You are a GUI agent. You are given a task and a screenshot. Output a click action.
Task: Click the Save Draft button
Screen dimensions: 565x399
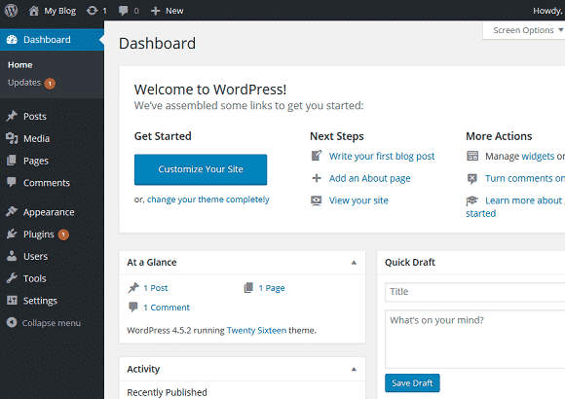click(412, 382)
